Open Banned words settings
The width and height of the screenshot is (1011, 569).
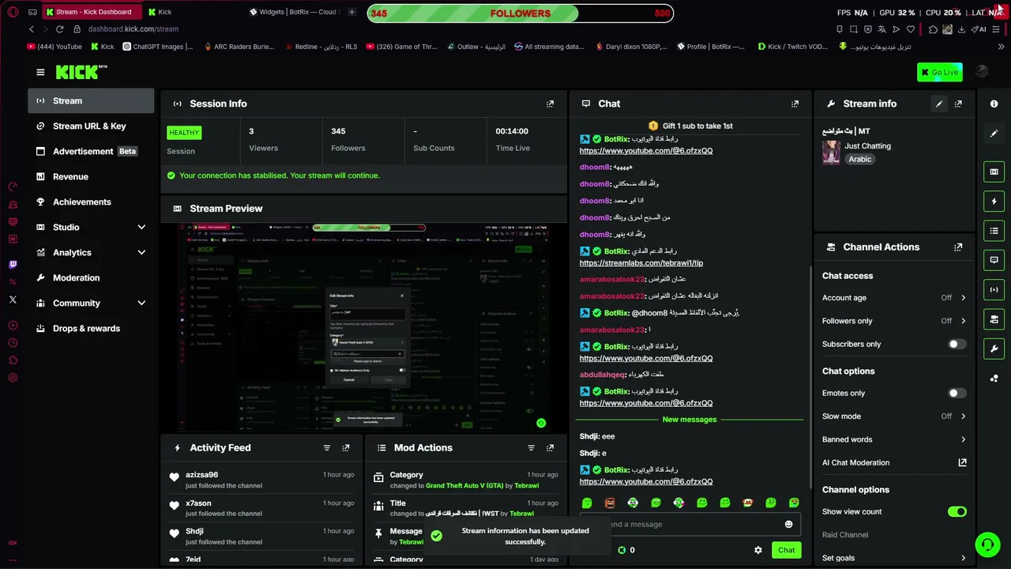click(894, 439)
